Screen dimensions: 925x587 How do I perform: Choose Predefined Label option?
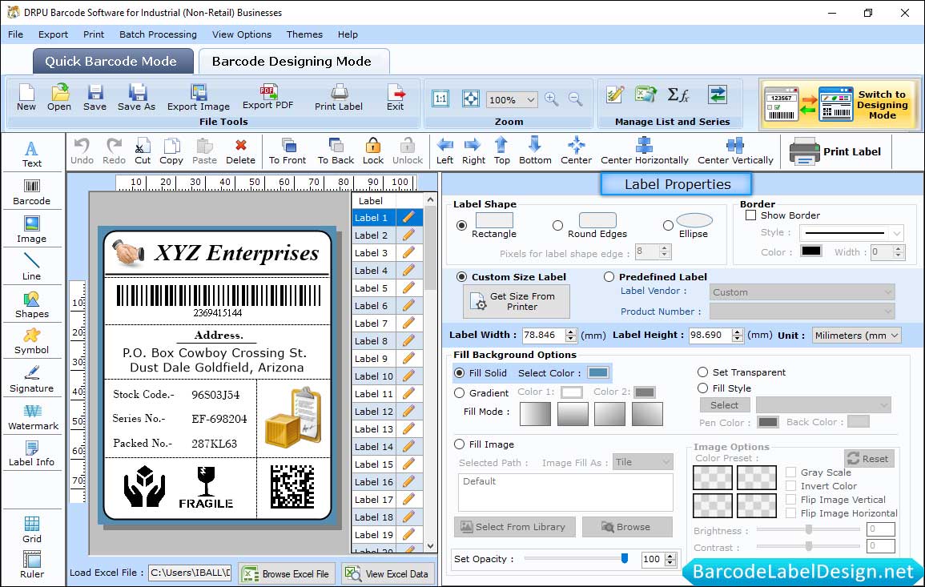609,277
